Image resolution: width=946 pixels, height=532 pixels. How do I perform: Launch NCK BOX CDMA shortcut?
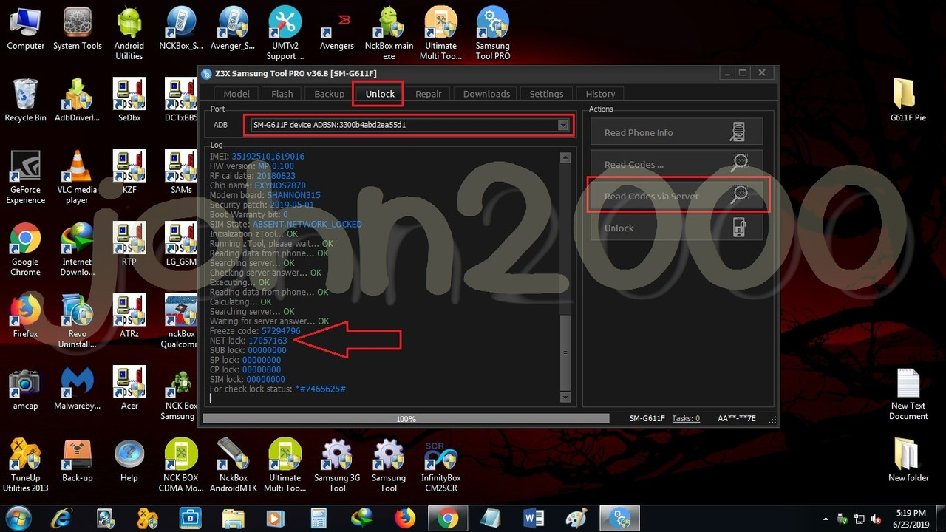click(181, 465)
